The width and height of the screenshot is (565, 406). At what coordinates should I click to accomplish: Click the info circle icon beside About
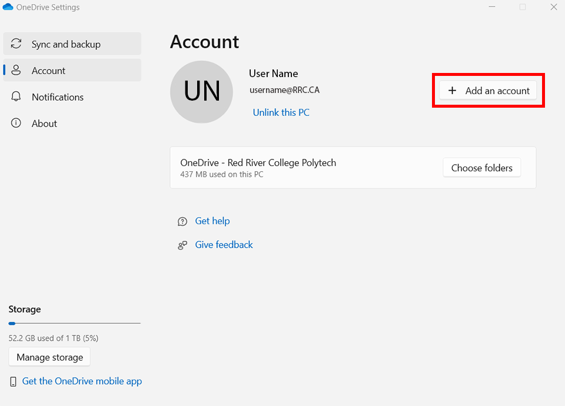[16, 123]
